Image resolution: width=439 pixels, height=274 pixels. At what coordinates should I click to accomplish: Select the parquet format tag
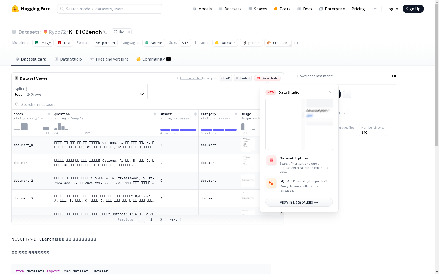(106, 43)
